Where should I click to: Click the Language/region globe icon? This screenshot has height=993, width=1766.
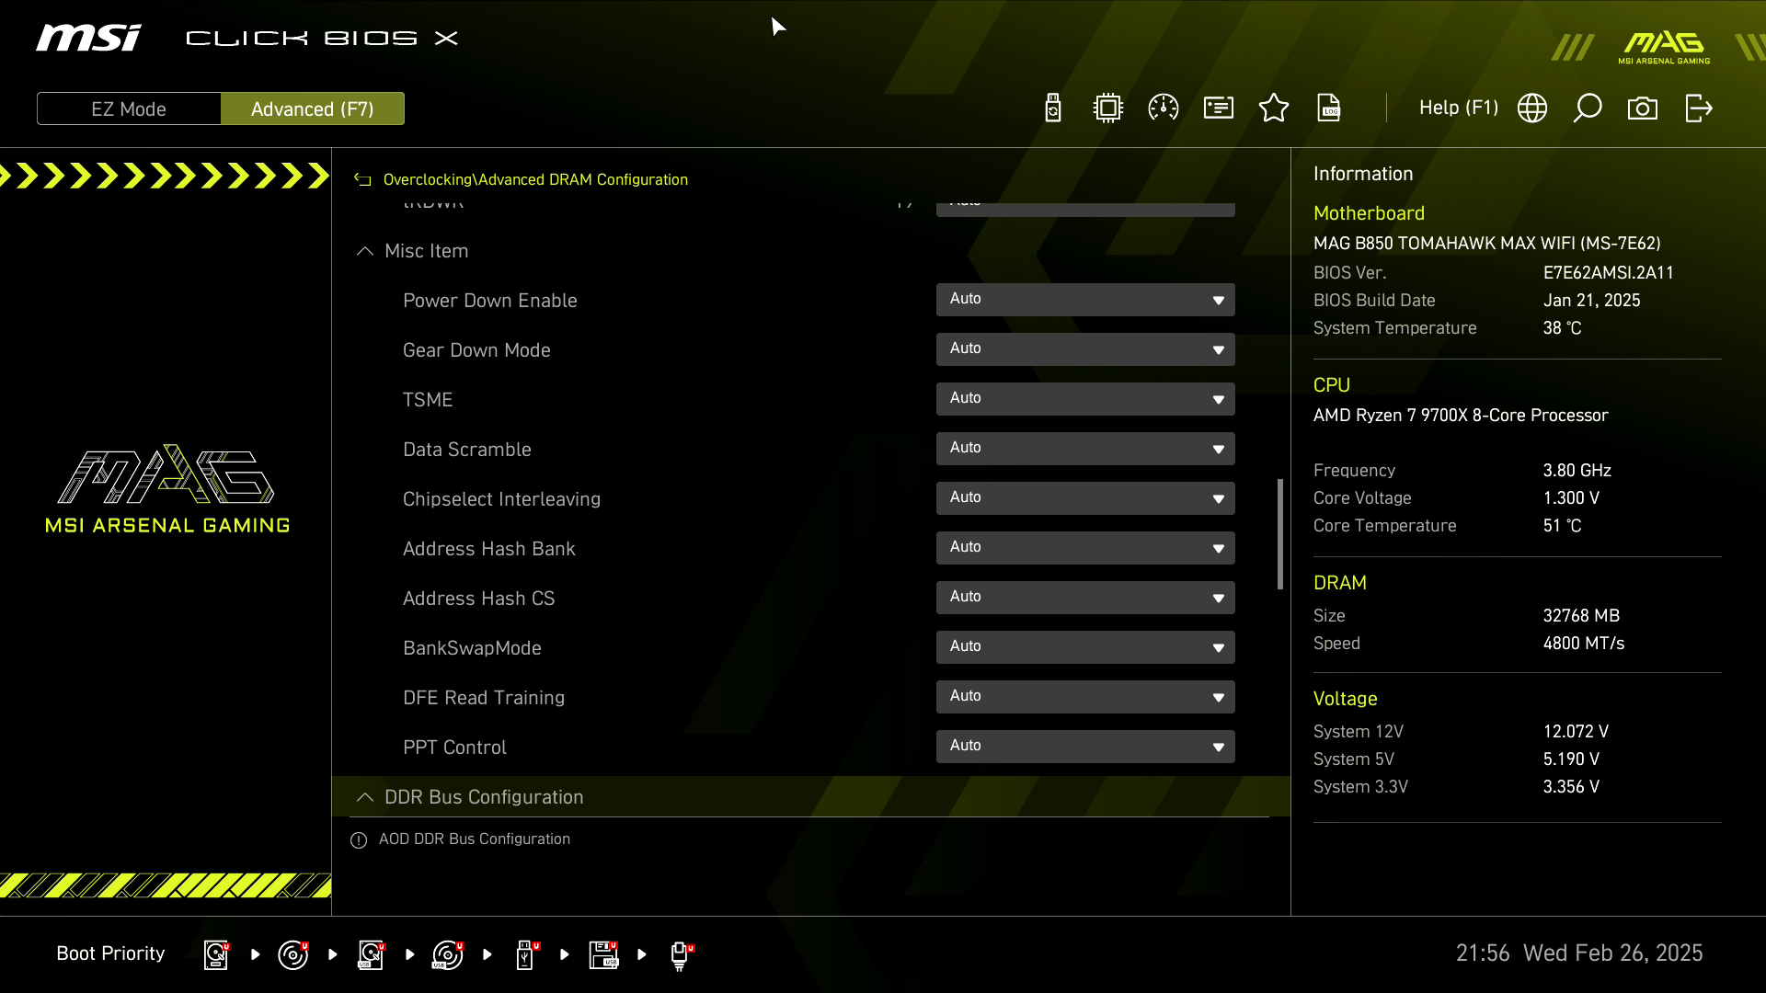(x=1531, y=108)
